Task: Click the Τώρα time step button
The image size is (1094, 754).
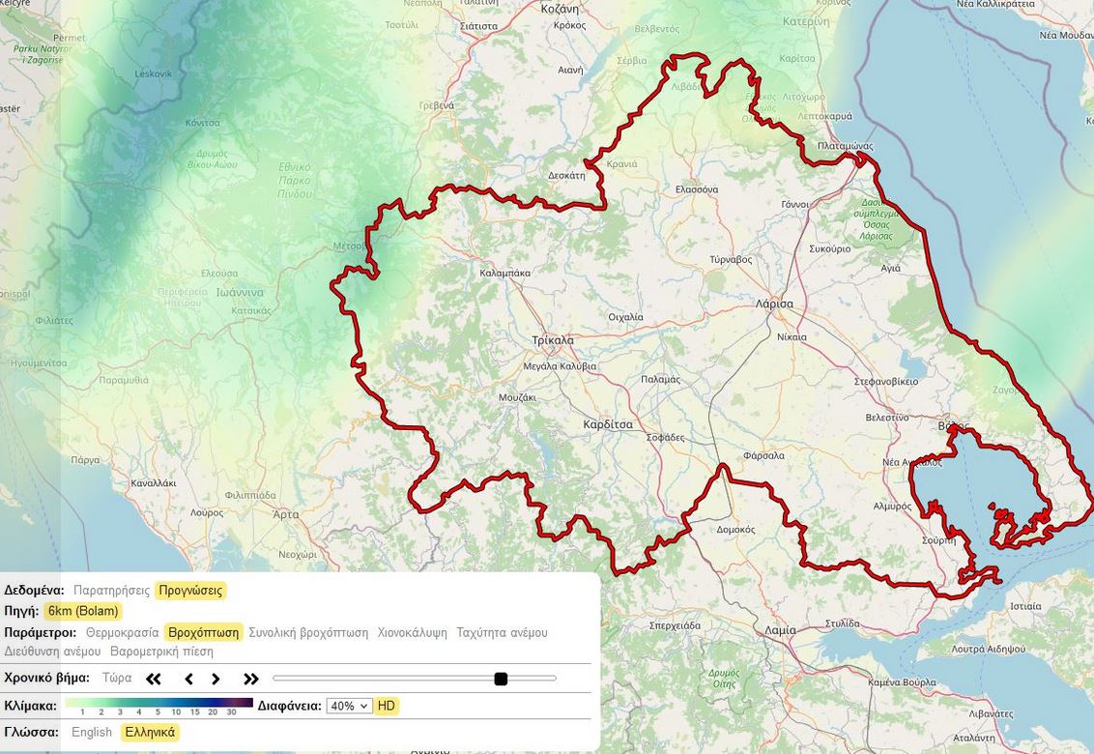Action: [117, 678]
